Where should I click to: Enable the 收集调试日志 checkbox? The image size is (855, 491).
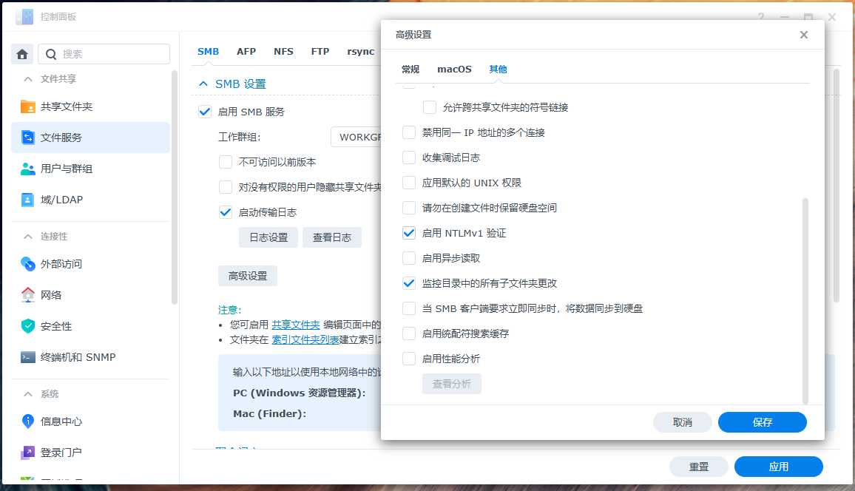click(409, 158)
